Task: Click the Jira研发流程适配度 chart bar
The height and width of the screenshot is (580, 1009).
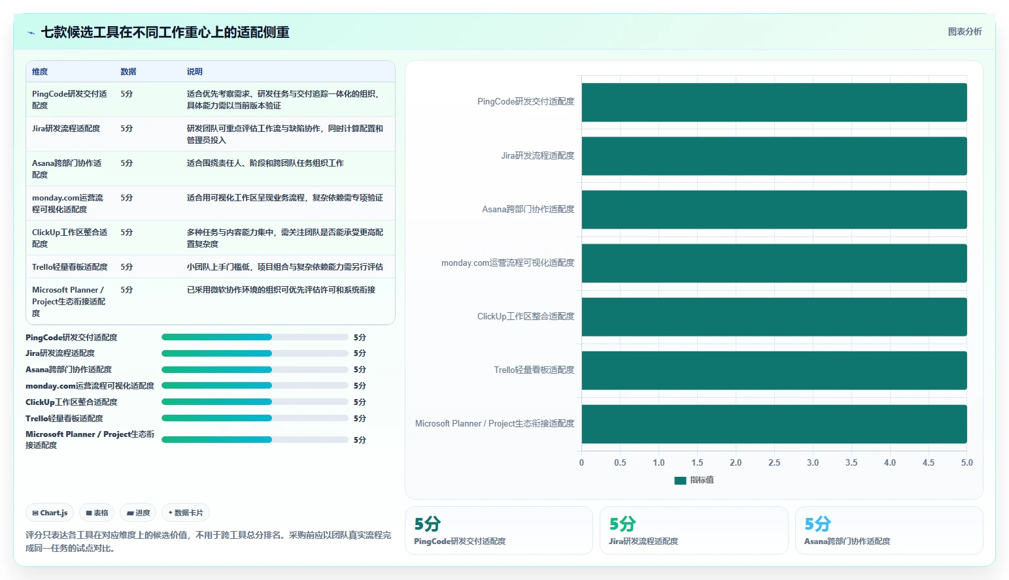Action: tap(774, 155)
